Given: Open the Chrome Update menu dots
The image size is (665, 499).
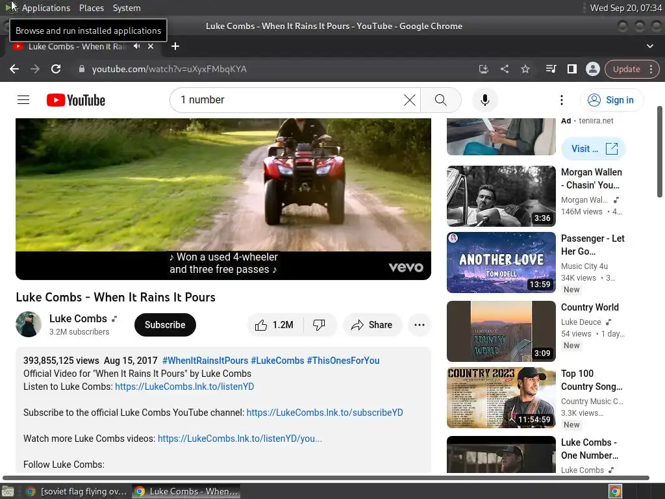Looking at the screenshot, I should pyautogui.click(x=651, y=69).
